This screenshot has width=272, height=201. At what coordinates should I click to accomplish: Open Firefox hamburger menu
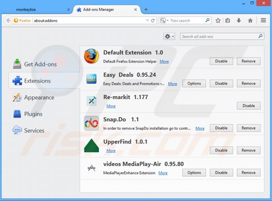tap(263, 20)
